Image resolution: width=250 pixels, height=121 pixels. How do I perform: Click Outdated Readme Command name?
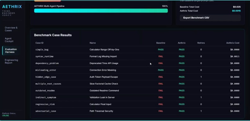pos(104,91)
